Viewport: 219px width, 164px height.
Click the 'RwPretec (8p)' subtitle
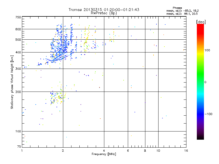[104, 13]
